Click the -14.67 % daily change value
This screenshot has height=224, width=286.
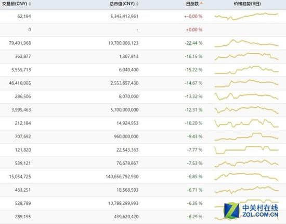tap(193, 83)
